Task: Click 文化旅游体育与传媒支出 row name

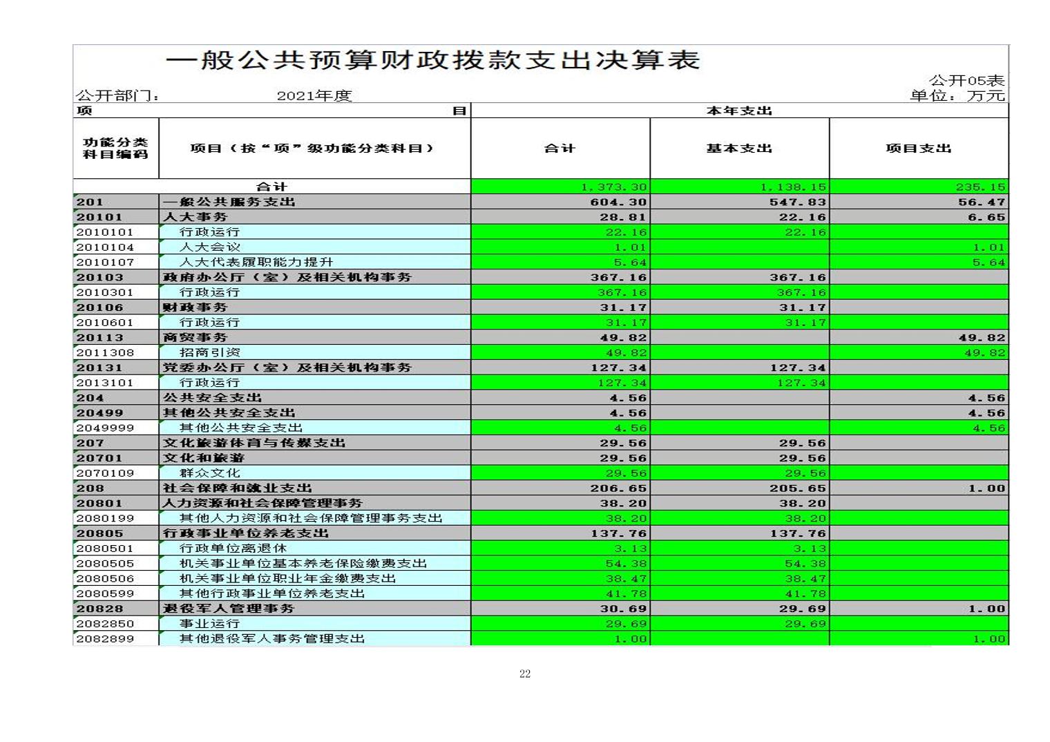Action: click(x=254, y=443)
